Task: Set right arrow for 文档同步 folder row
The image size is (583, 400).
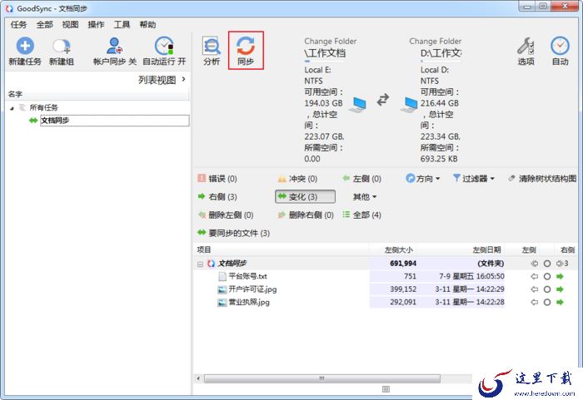Action: [560, 264]
